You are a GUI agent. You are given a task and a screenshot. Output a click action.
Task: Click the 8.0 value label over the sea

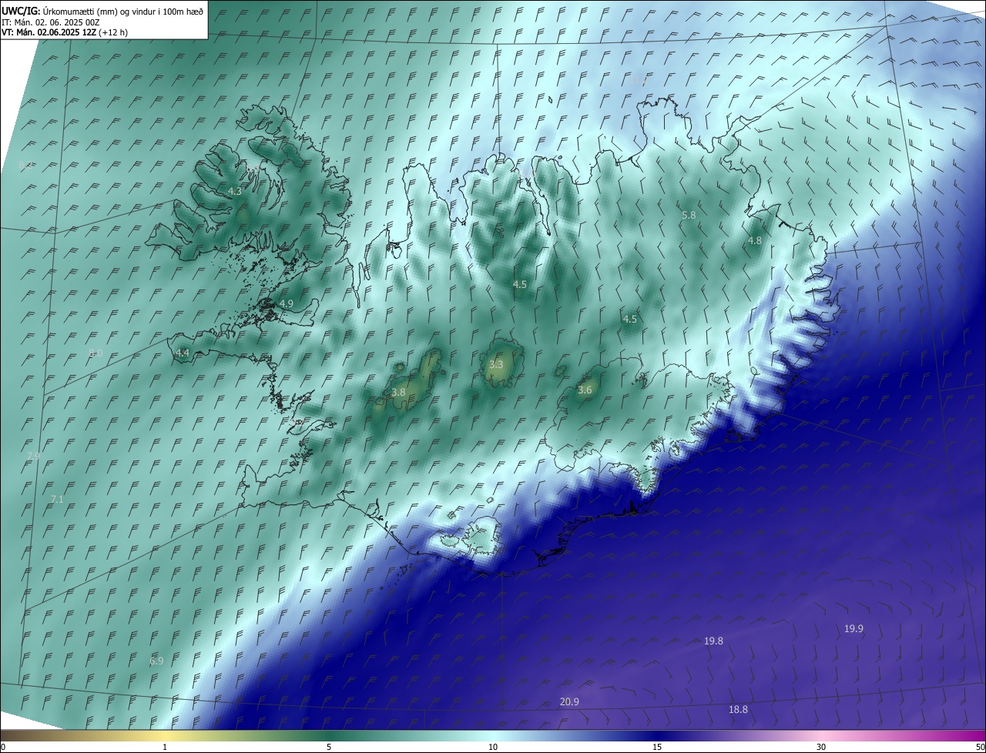[x=96, y=353]
